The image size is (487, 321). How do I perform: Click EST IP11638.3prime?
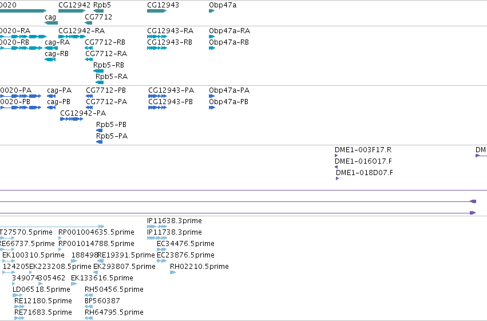pos(175,221)
